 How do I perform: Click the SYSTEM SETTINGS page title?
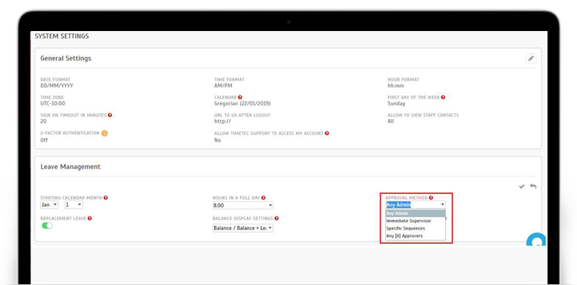tap(62, 37)
